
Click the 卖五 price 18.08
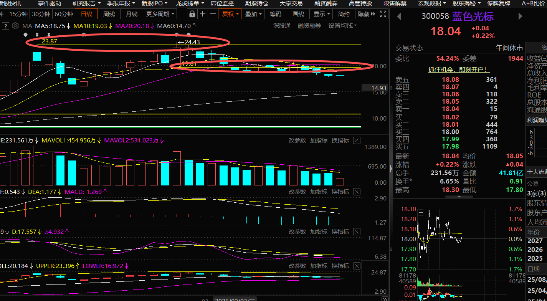tap(450, 80)
